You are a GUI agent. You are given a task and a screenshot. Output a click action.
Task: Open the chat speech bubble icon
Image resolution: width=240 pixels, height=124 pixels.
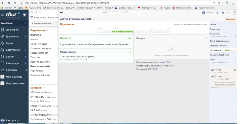pyautogui.click(x=31, y=12)
